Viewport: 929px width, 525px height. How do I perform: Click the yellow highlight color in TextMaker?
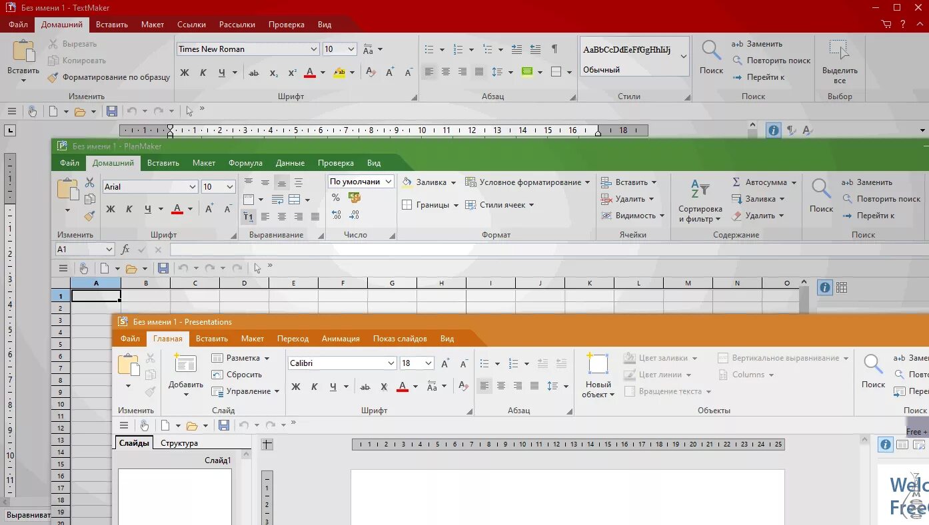(x=339, y=73)
